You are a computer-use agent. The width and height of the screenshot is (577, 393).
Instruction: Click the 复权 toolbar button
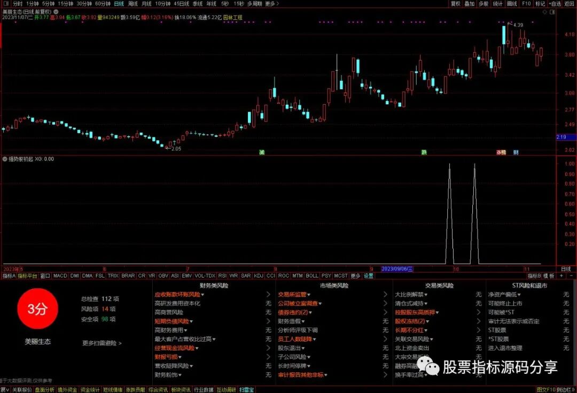point(456,4)
